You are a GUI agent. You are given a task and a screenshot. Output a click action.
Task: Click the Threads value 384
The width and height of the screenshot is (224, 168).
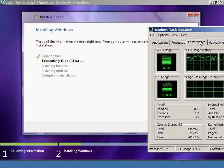point(197,113)
